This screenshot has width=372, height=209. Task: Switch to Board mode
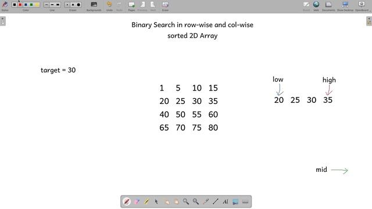306,6
